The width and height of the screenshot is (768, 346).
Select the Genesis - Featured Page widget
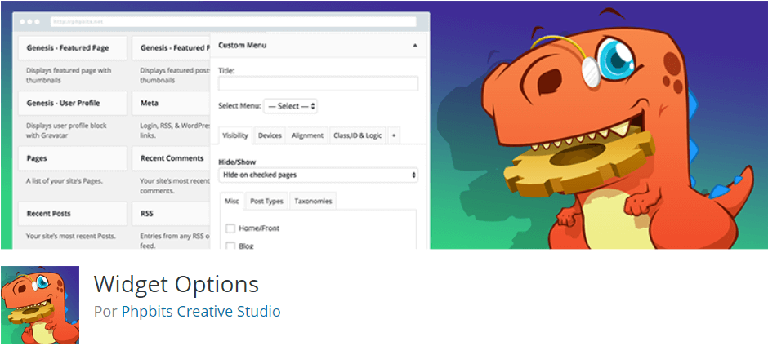pos(73,48)
